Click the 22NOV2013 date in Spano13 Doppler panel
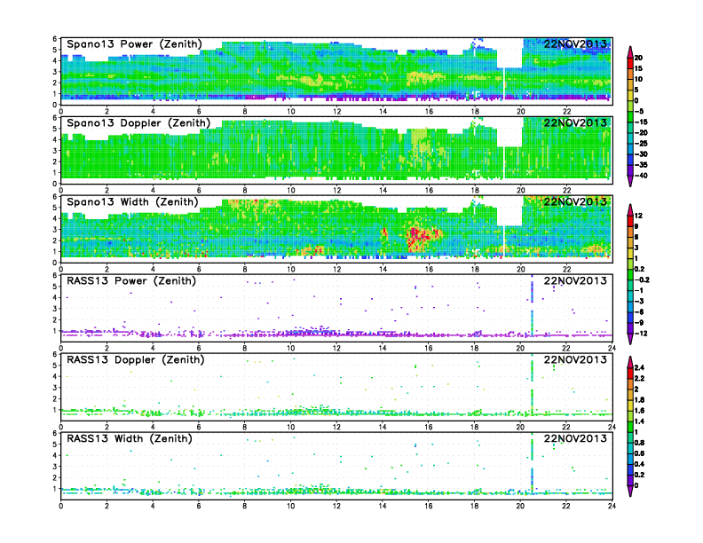Screen dimensions: 703x543 click(575, 123)
